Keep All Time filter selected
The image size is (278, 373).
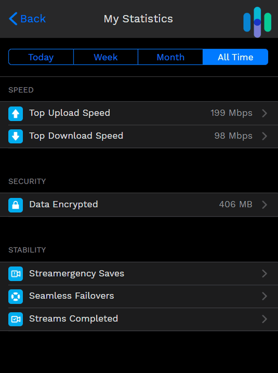(236, 57)
